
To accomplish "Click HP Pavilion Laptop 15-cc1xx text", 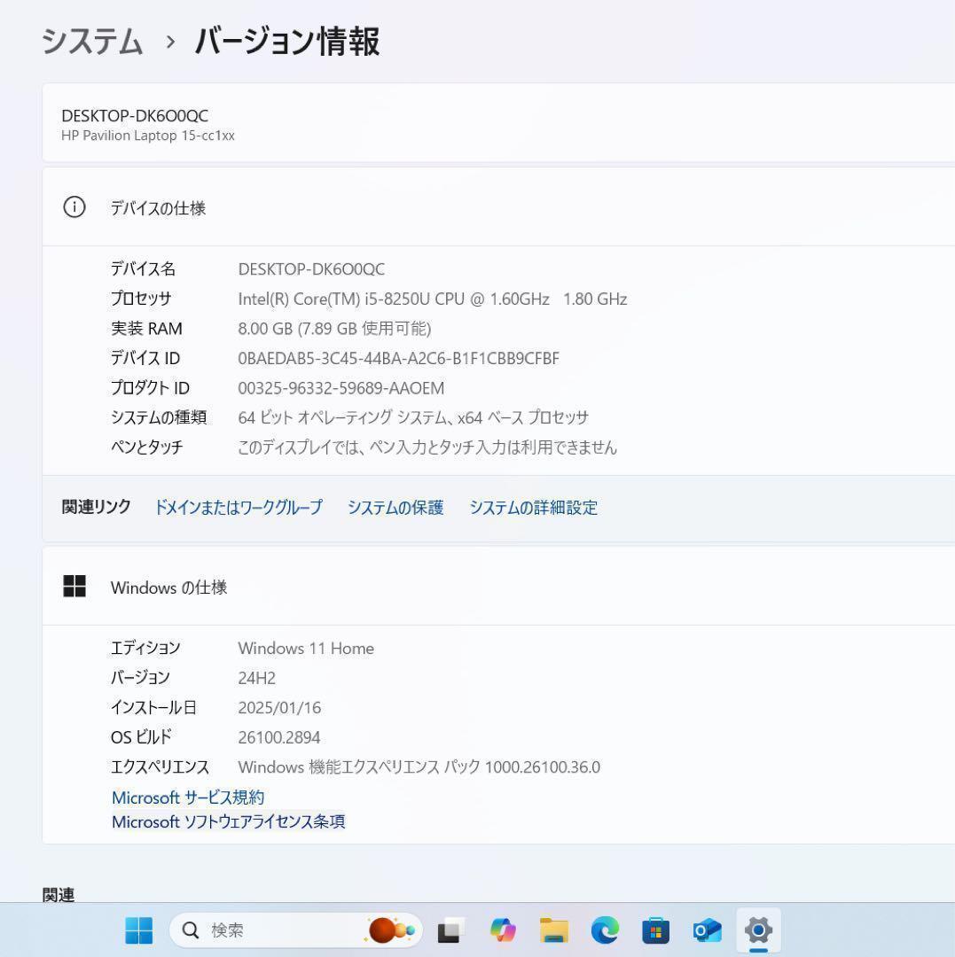I will (148, 136).
